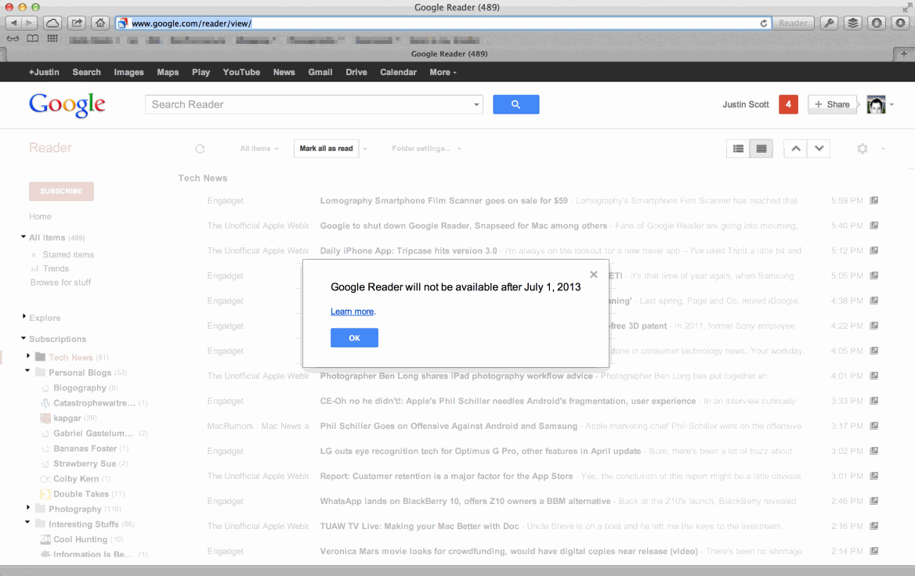Open the Reader settings gear

[x=863, y=149]
